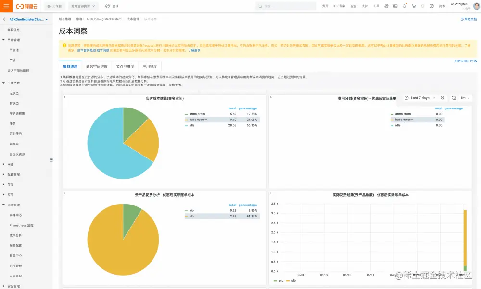Screen dimensions: 481x289
Task: Expand the 配置管理 section
Action: point(3,174)
